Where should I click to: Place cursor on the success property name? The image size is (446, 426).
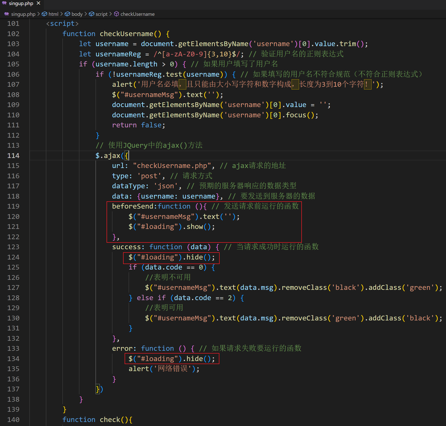(x=127, y=247)
